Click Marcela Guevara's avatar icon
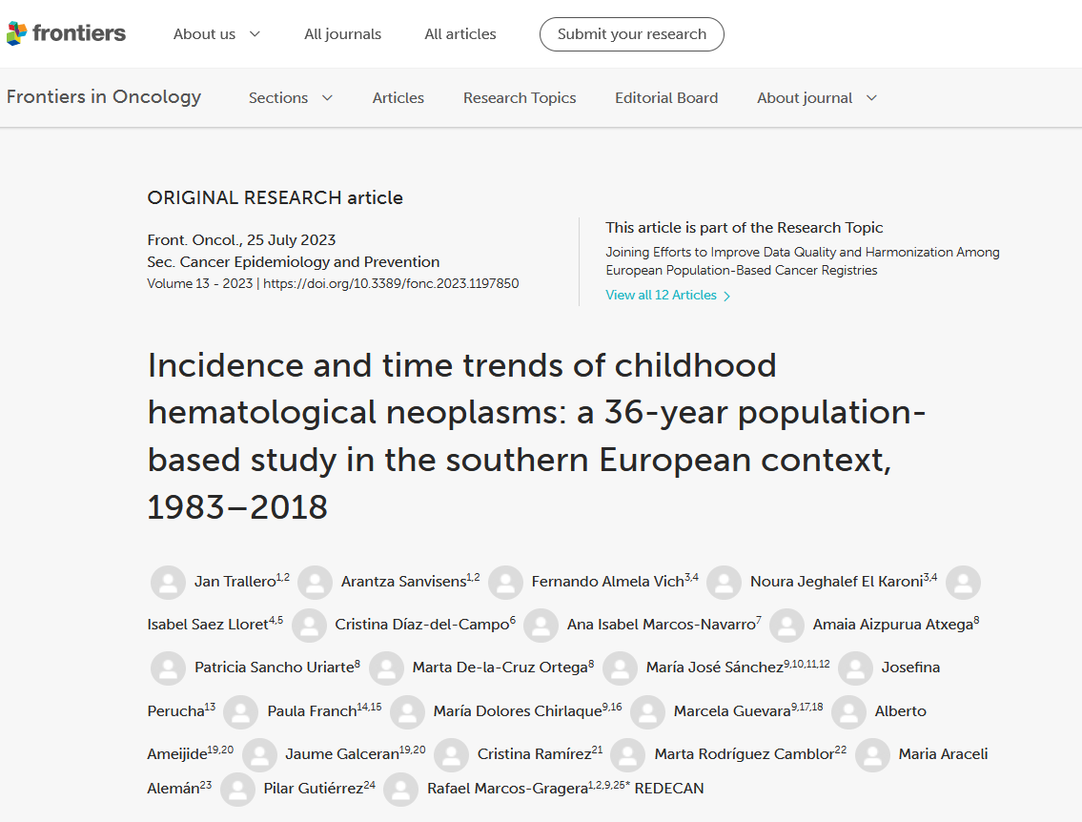The width and height of the screenshot is (1082, 822). coord(648,711)
